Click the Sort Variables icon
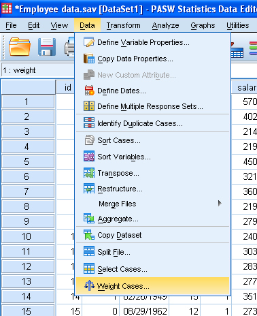 (89, 157)
